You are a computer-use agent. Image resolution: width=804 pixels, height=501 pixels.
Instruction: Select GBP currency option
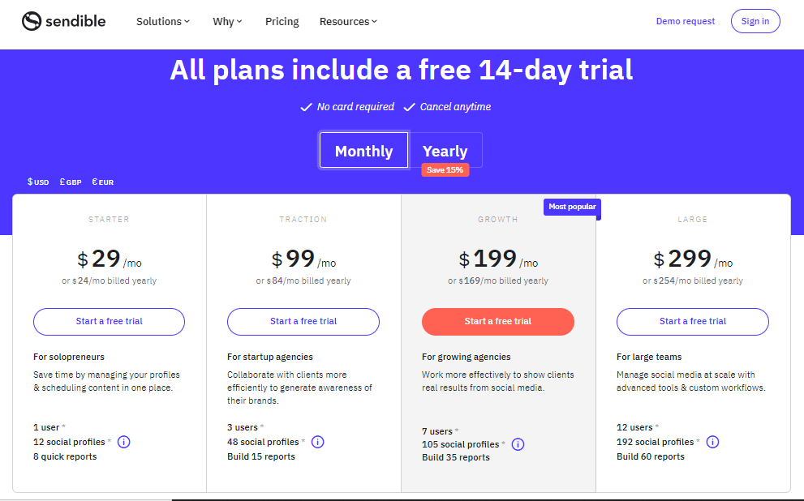coord(71,182)
